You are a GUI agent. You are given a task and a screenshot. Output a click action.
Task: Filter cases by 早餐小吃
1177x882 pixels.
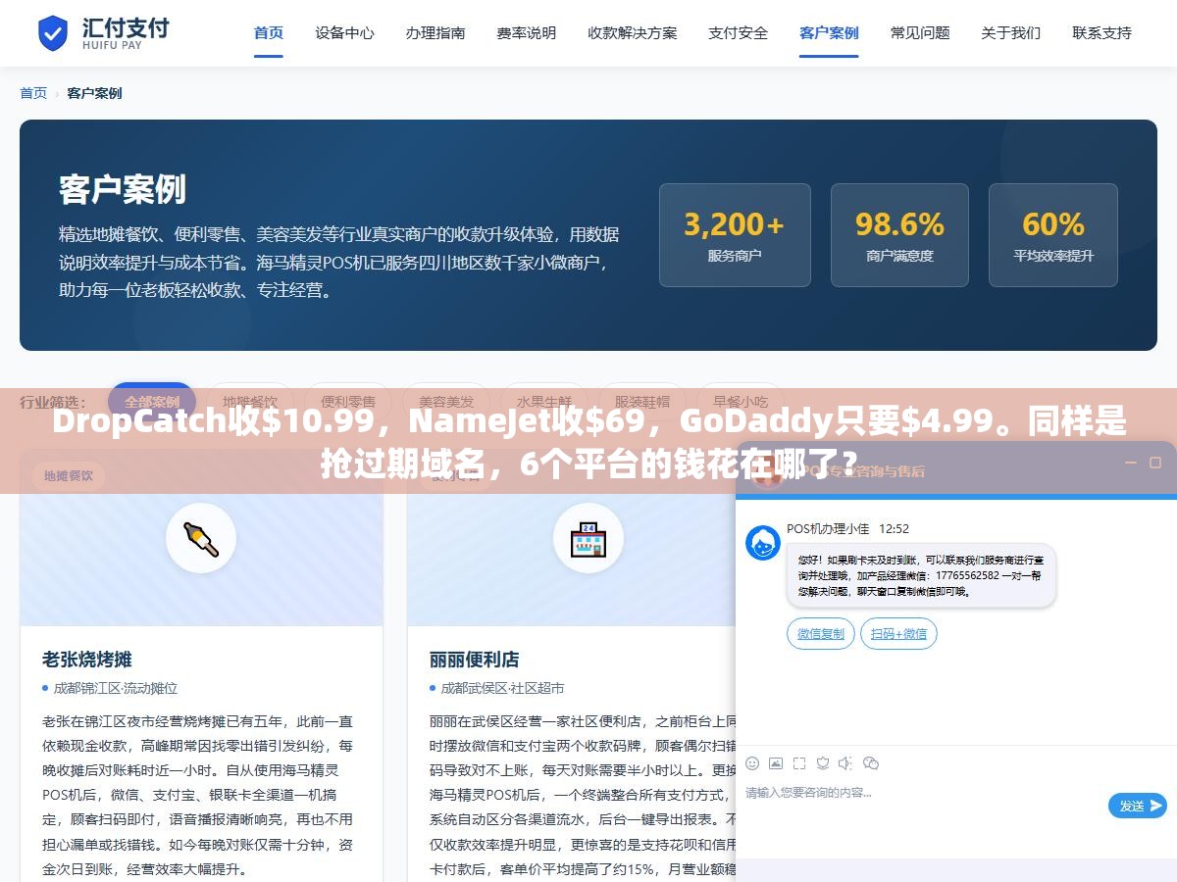(741, 402)
